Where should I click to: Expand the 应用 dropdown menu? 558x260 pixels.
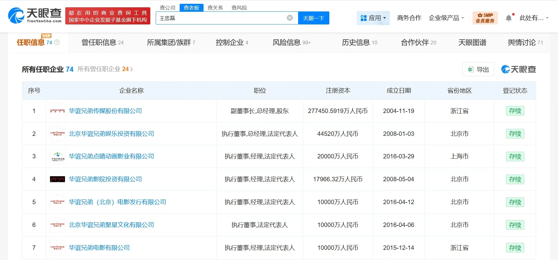(373, 18)
